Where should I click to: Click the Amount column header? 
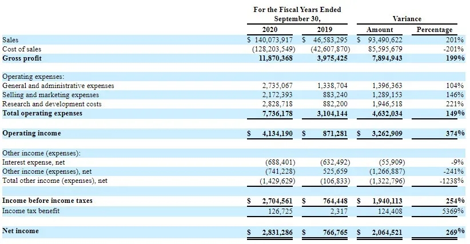(380, 30)
